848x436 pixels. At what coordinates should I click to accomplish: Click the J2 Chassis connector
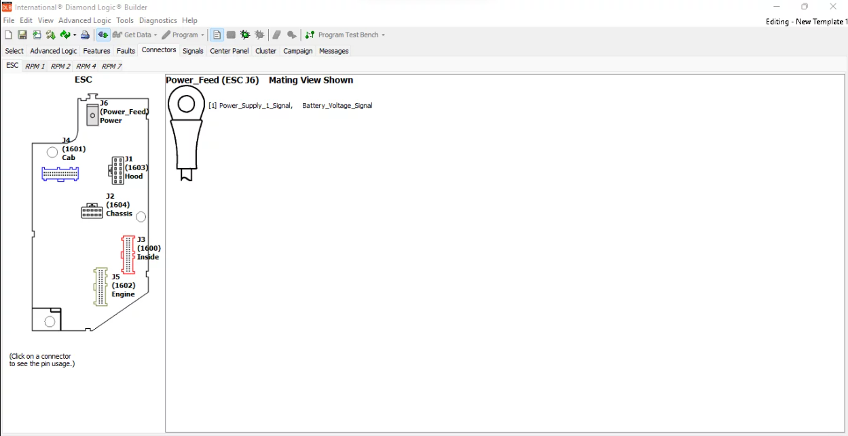pos(92,212)
